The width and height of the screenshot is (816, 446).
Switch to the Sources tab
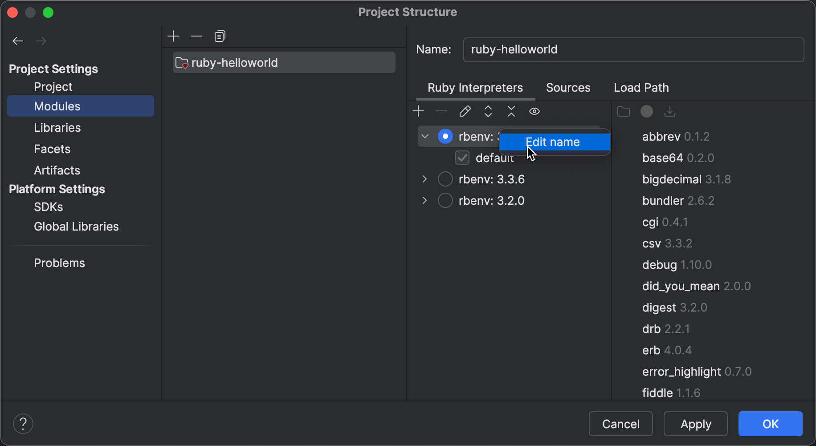[x=567, y=88]
